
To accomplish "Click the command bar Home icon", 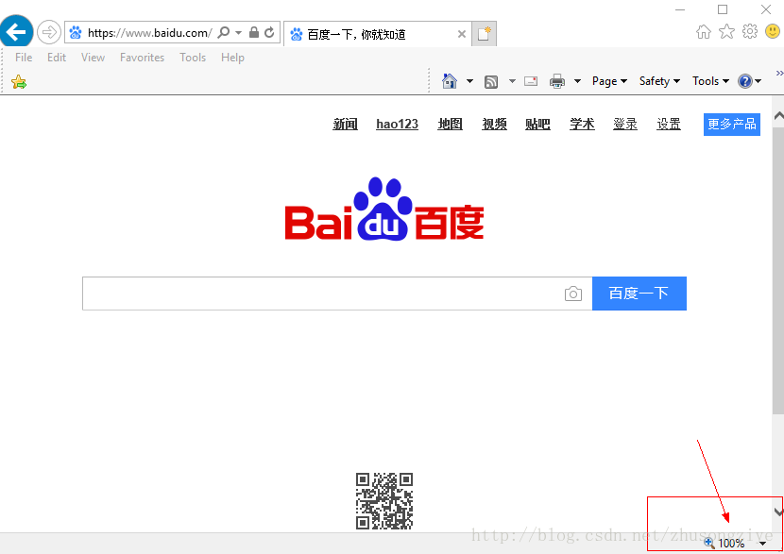I will (450, 81).
